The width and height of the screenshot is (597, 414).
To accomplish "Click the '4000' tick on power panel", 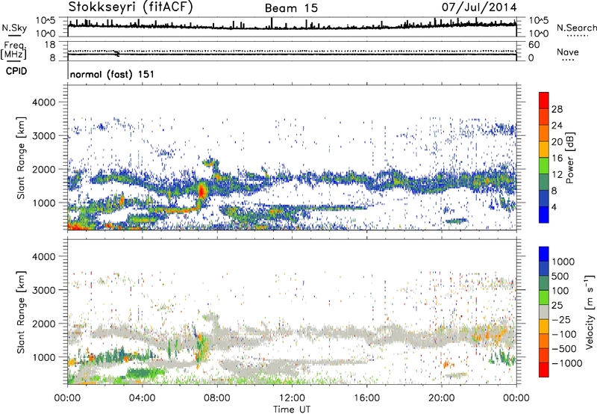I will pos(43,102).
